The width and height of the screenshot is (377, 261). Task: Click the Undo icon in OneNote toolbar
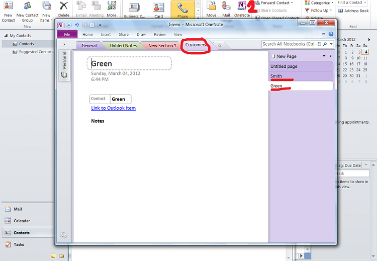point(77,25)
